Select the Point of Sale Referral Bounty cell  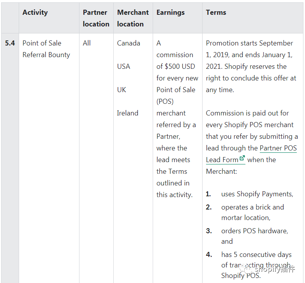coord(46,49)
